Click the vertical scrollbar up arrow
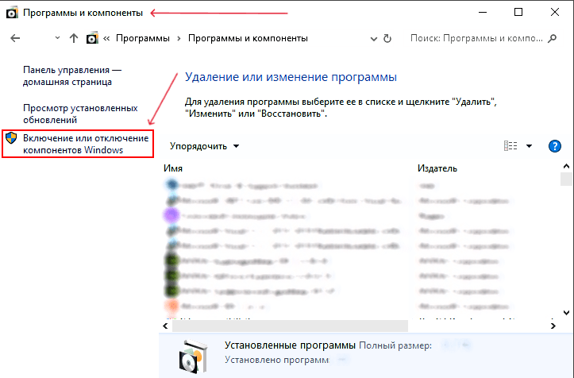This screenshot has width=574, height=378. point(566,166)
